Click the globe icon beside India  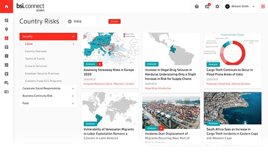tap(70, 22)
